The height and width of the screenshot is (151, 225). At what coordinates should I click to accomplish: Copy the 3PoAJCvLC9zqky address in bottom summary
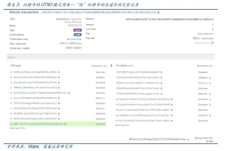pyautogui.click(x=188, y=140)
